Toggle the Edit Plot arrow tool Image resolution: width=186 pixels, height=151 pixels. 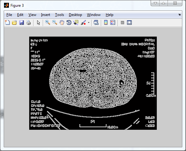[x=38, y=22]
